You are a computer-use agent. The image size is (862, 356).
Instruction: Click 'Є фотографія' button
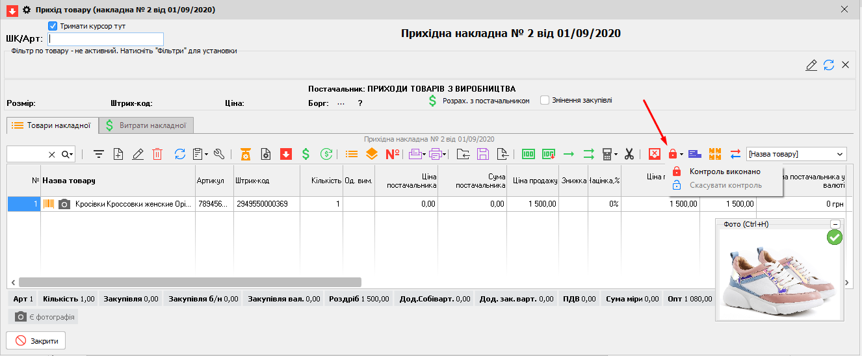44,317
